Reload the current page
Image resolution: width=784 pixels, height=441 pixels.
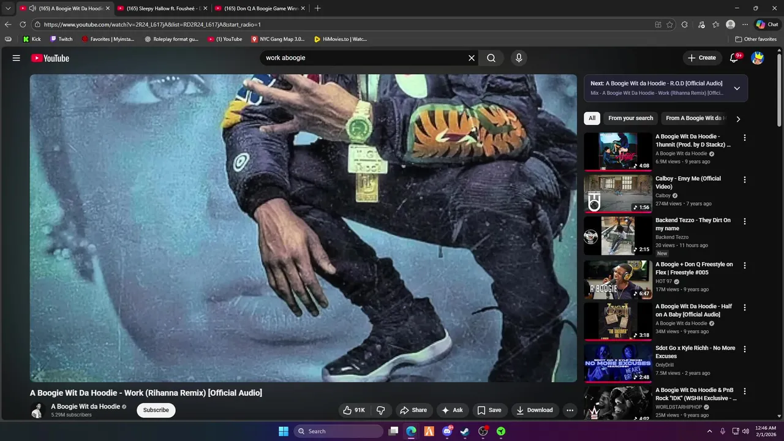[23, 24]
